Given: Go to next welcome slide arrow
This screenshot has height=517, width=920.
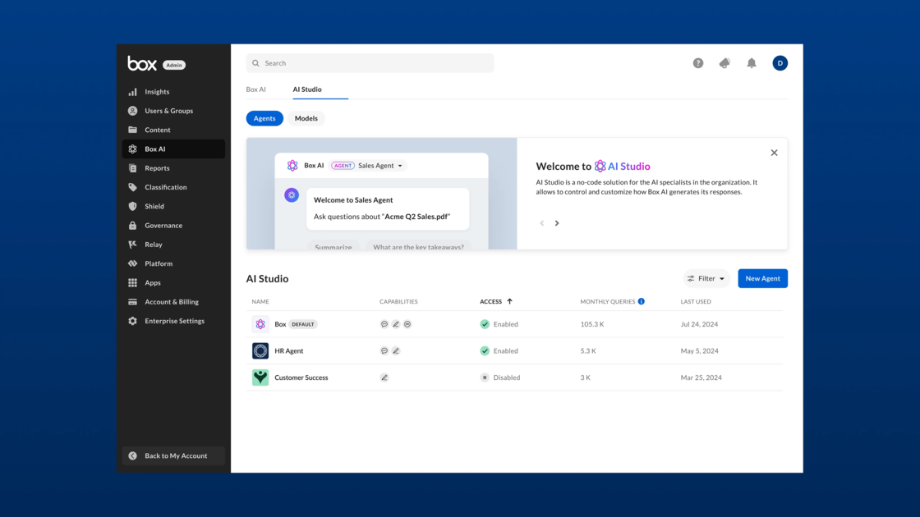Looking at the screenshot, I should pyautogui.click(x=557, y=223).
